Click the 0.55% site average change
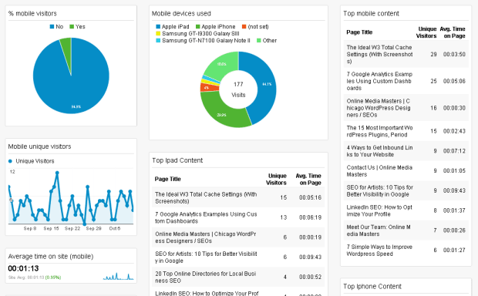The width and height of the screenshot is (478, 296). coord(53,277)
